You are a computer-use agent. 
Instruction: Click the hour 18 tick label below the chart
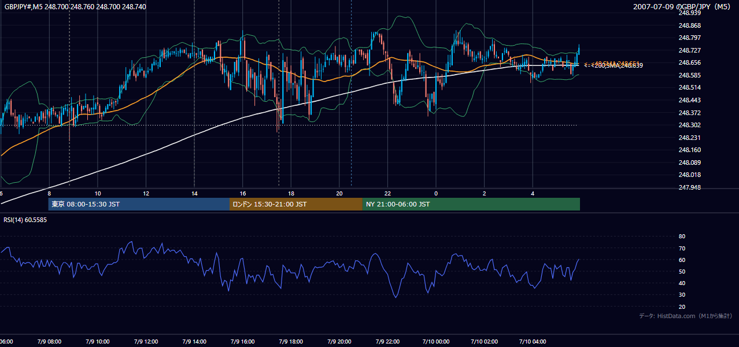click(291, 193)
